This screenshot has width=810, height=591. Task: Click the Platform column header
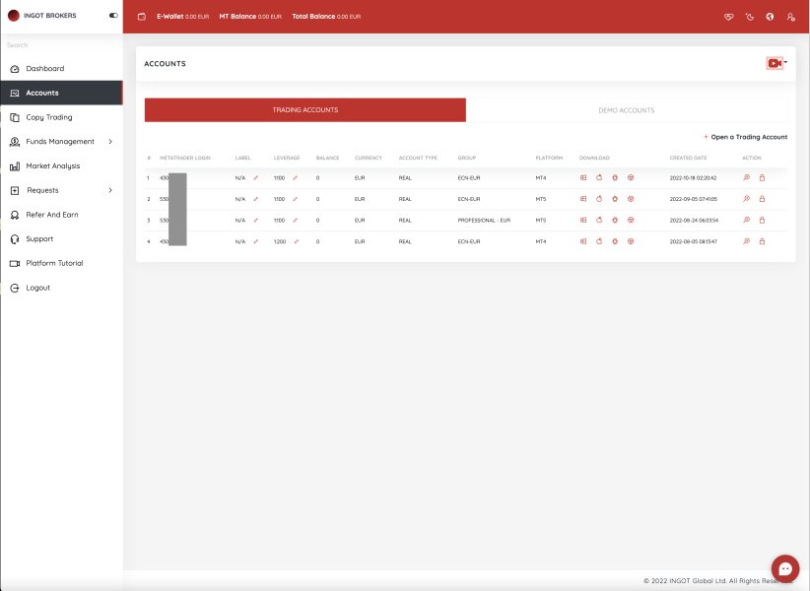pyautogui.click(x=549, y=158)
